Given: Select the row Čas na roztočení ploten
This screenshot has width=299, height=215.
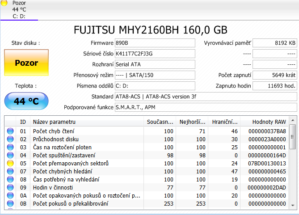Looking at the screenshot, I should (x=147, y=147).
